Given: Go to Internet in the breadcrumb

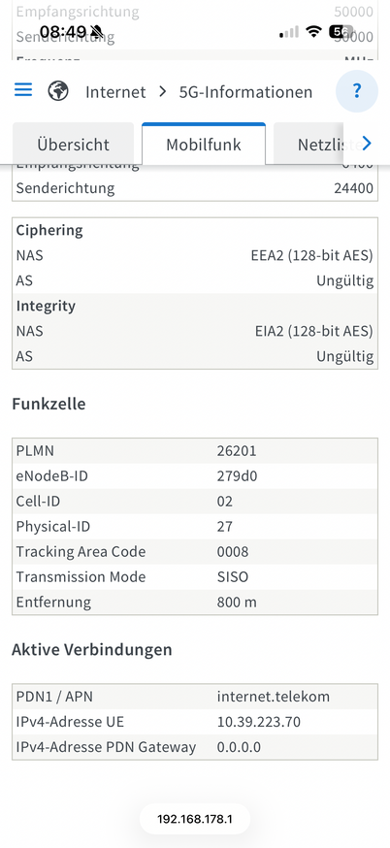Looking at the screenshot, I should (115, 91).
